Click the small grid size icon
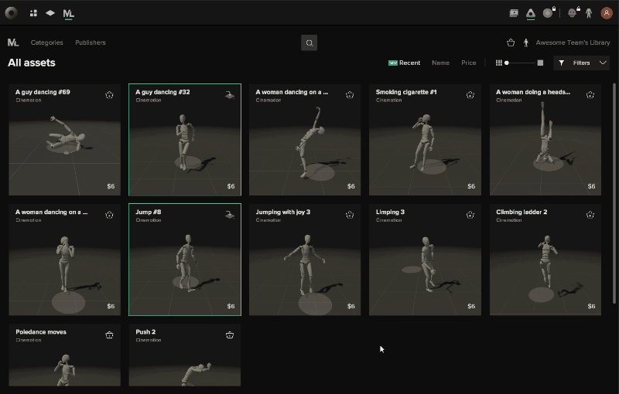This screenshot has height=394, width=619. point(498,63)
